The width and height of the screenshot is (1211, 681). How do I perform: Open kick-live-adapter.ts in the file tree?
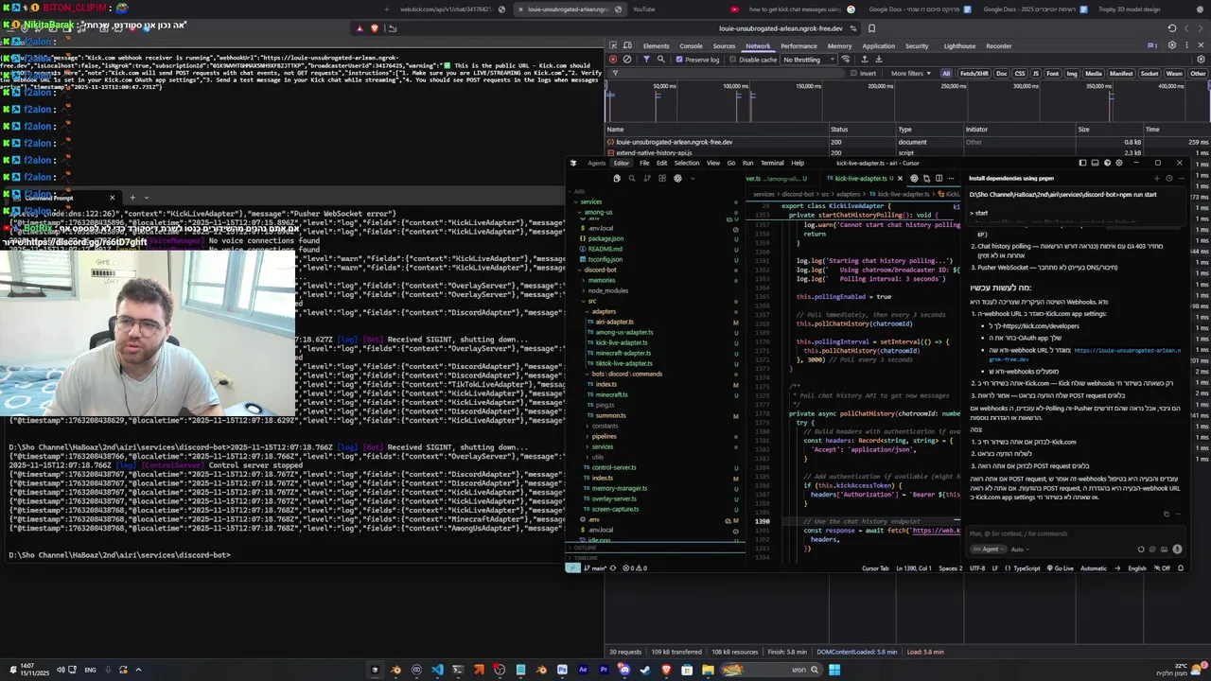point(621,342)
